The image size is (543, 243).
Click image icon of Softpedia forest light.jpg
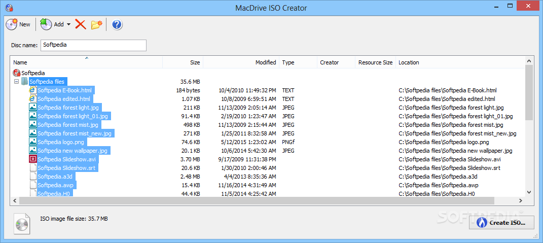point(33,108)
